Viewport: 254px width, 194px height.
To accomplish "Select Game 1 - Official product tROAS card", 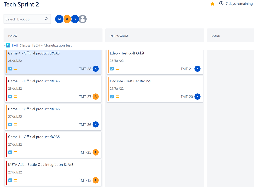I will click(x=53, y=145).
